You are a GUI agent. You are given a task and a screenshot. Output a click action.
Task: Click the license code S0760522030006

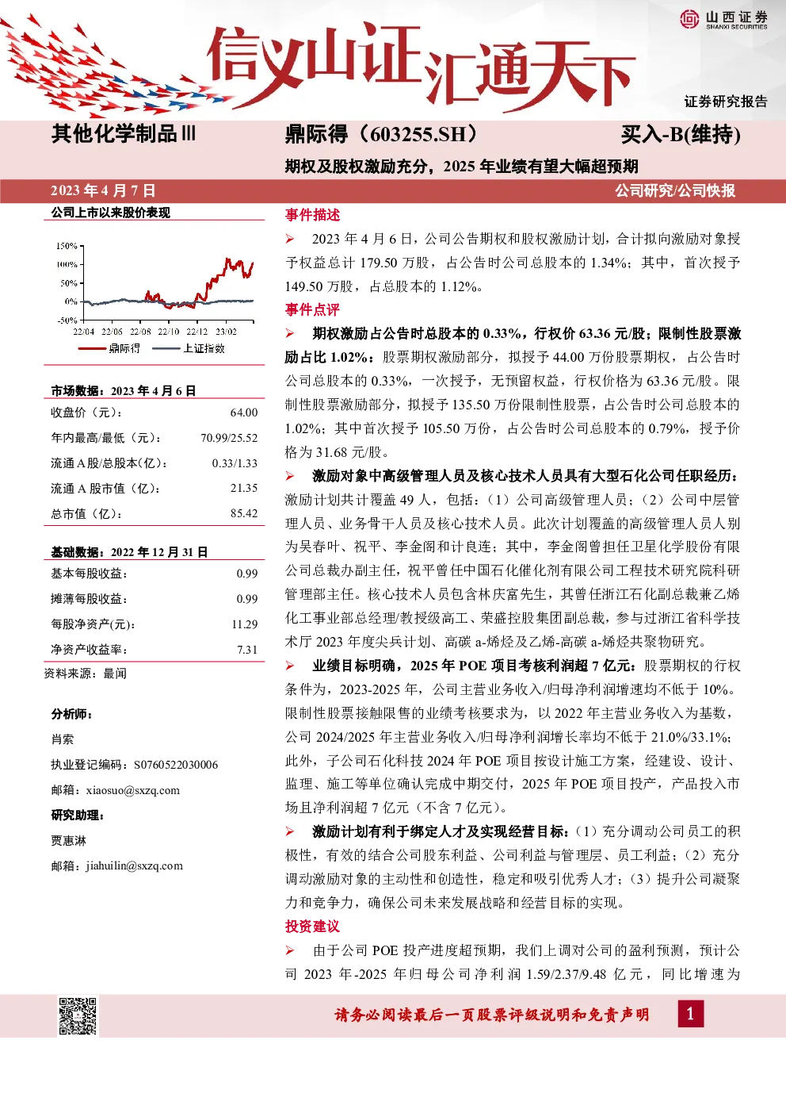(176, 765)
